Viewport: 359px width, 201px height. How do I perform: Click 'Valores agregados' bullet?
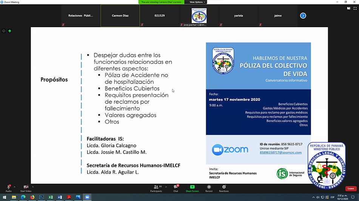tap(131, 115)
